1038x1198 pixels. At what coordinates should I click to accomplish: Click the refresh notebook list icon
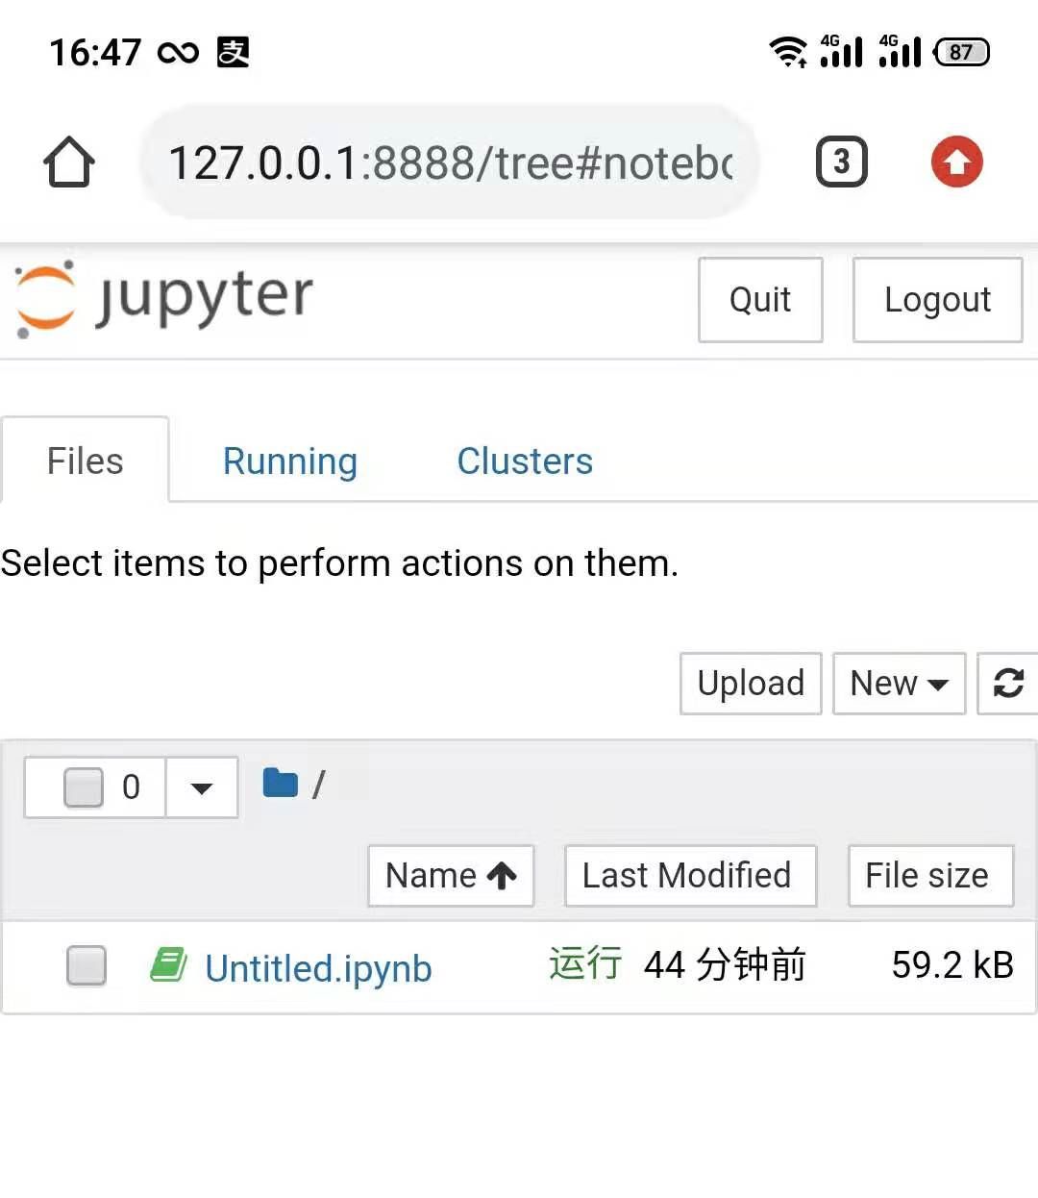click(1007, 684)
